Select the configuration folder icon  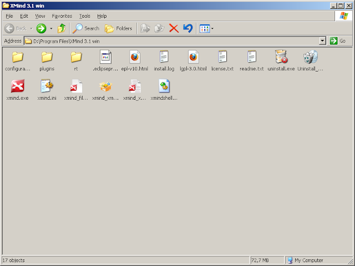point(18,57)
